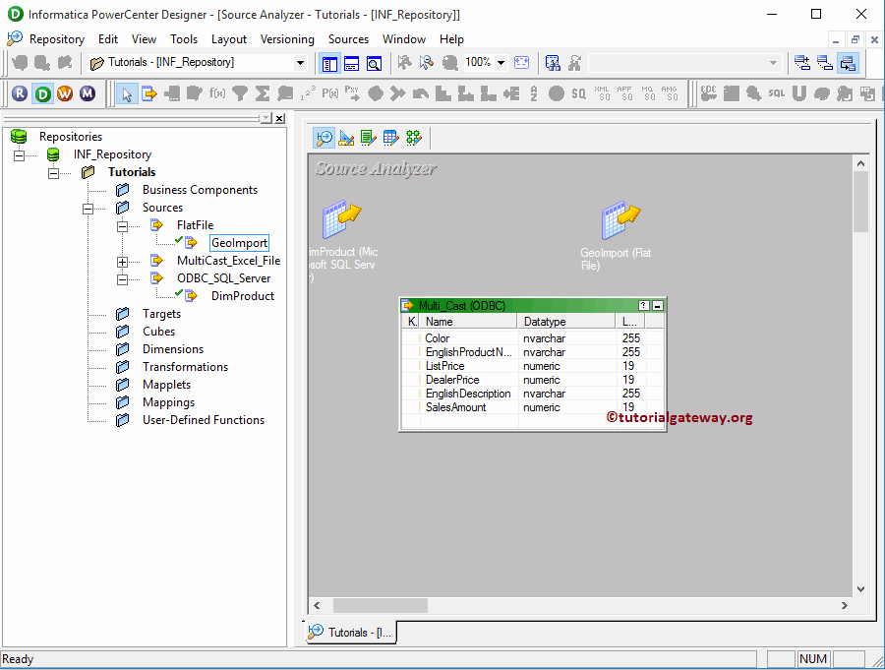
Task: Select the arrow pointer tool in the toolbar
Action: pos(126,93)
